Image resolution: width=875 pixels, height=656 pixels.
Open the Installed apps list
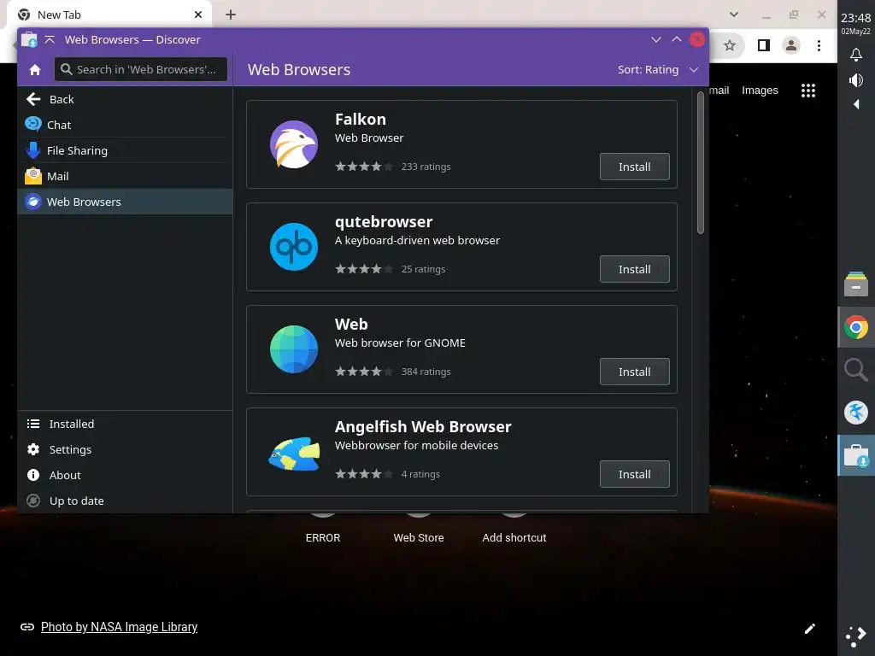(x=125, y=424)
